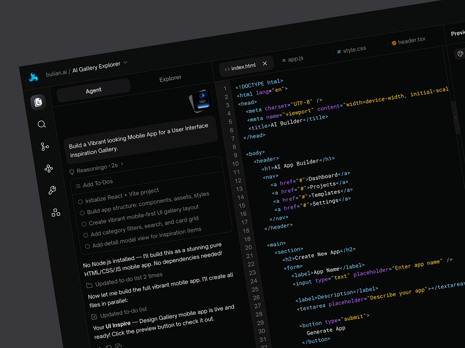Open the attached image thumbnail in the chat

click(x=201, y=101)
